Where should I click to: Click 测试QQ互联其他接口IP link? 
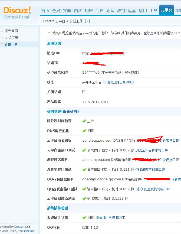pyautogui.click(x=153, y=189)
